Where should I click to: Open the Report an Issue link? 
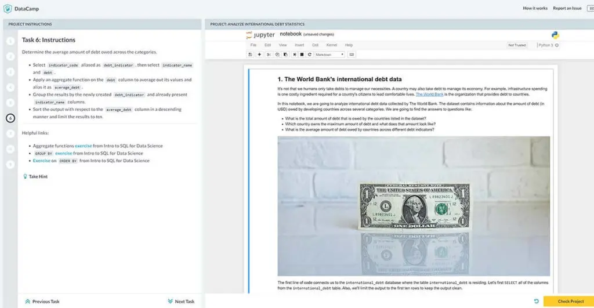click(567, 8)
